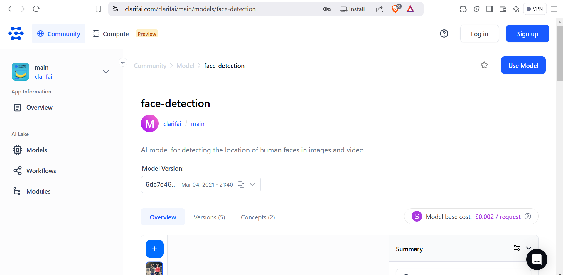Go back to the previous browser page
Viewport: 563px width, 275px height.
point(10,9)
